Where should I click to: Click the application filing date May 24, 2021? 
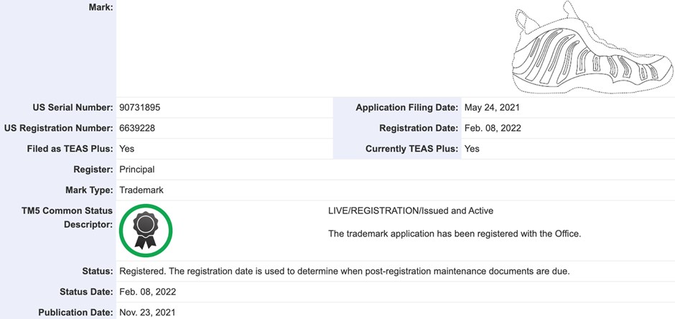492,108
